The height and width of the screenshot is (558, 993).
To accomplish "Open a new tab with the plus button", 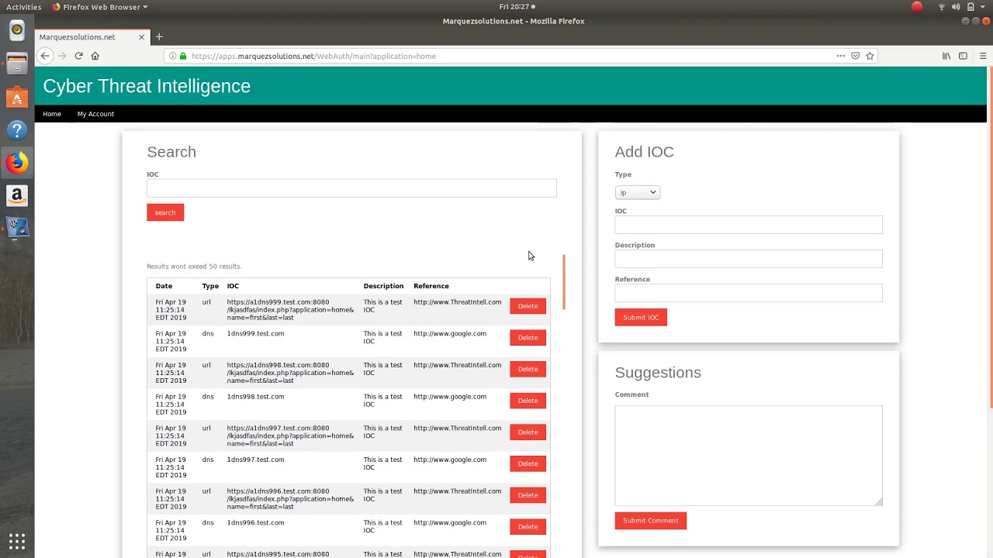I will click(x=159, y=36).
